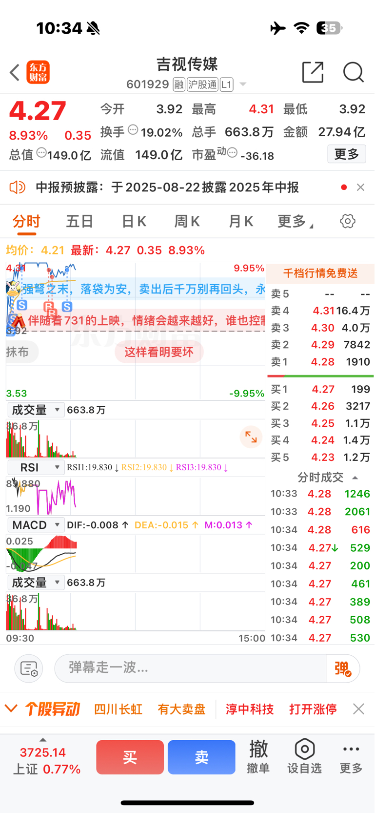Switch to the 分时 tab
This screenshot has height=813, width=375.
26,221
